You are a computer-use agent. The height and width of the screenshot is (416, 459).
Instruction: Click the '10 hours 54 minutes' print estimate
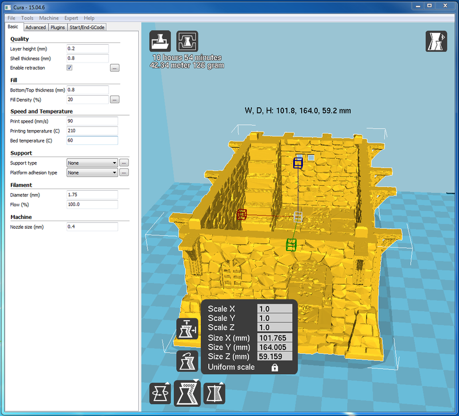(x=187, y=58)
